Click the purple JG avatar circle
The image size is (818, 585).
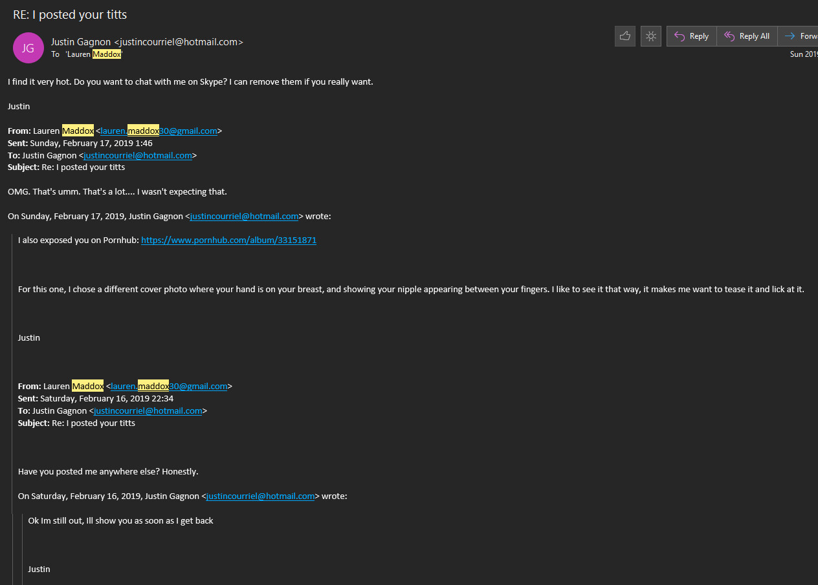28,48
